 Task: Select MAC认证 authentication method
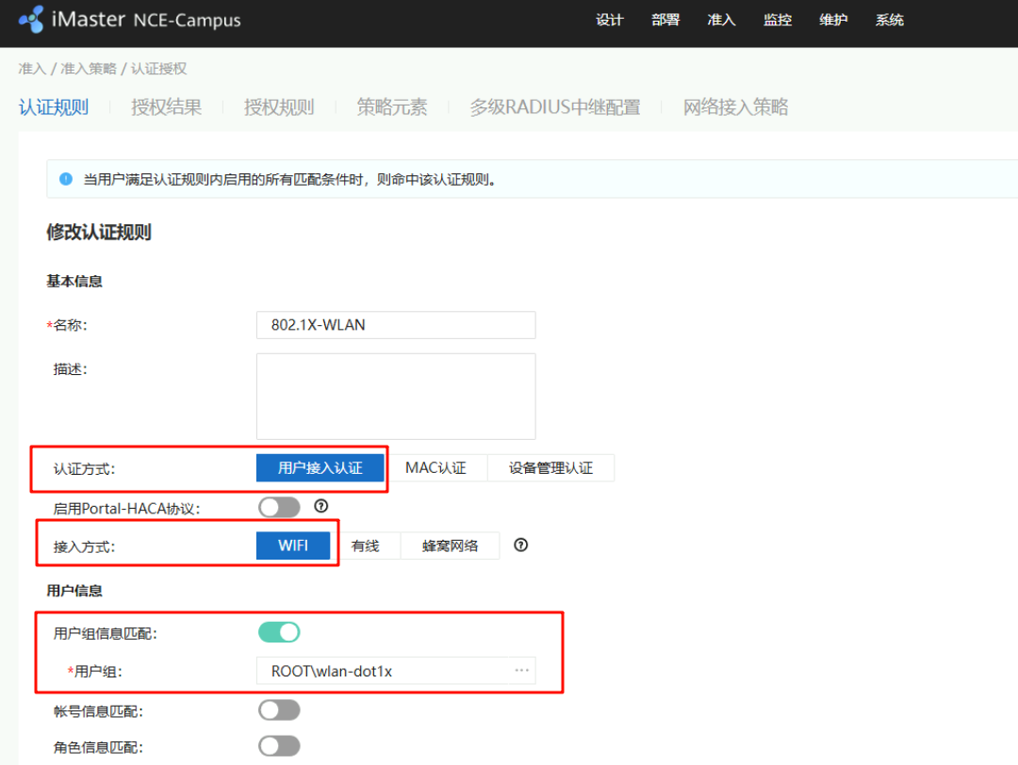tap(435, 467)
